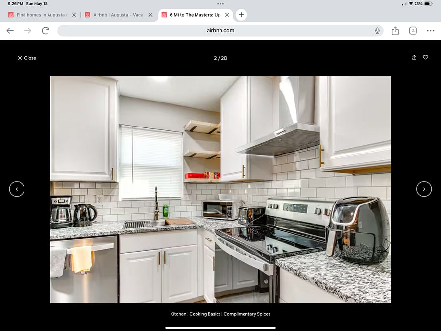Open the browser share sheet icon

click(x=395, y=31)
